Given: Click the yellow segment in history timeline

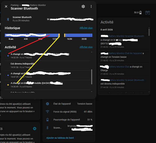Looking at the screenshot, I should tap(59, 35).
